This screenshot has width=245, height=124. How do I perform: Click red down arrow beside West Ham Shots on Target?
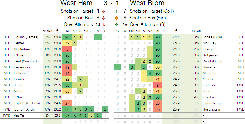coord(104,11)
